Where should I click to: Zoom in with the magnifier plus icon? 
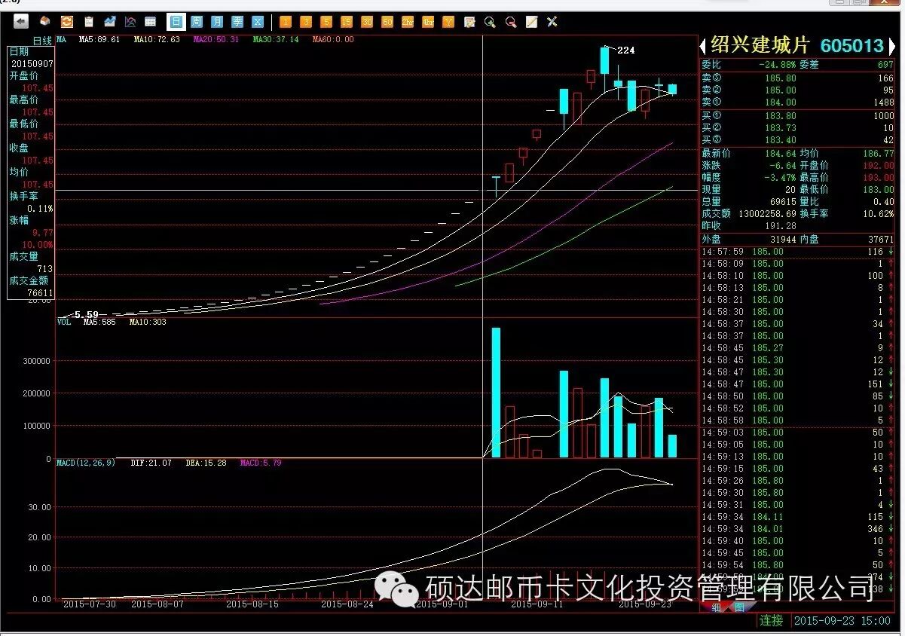click(490, 22)
